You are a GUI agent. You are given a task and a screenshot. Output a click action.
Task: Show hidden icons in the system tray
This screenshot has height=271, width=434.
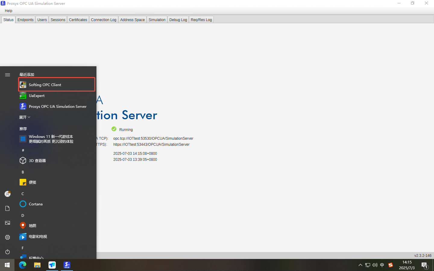[360, 265]
